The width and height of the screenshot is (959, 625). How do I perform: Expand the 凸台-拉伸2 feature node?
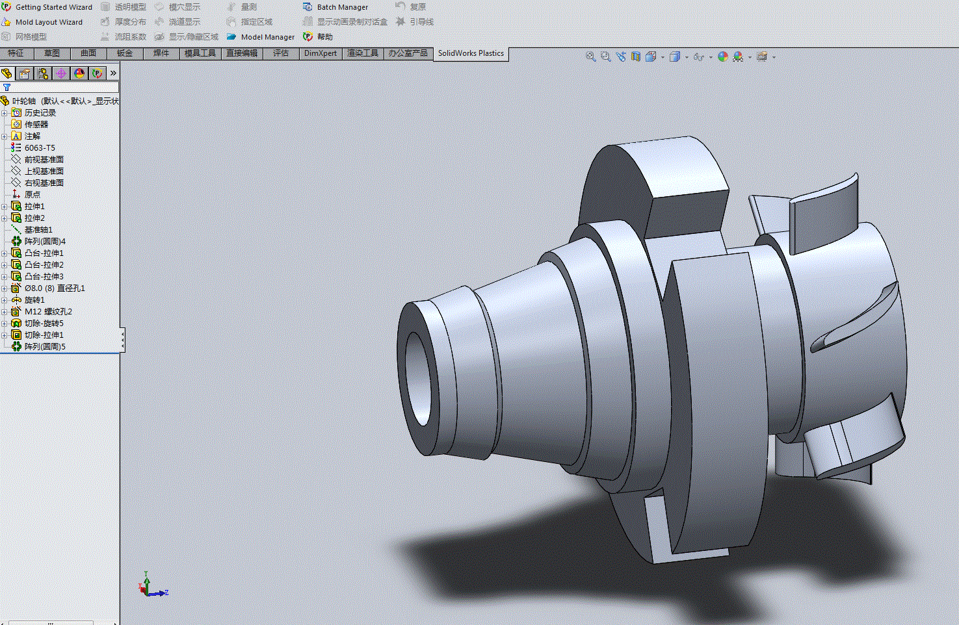(x=5, y=264)
